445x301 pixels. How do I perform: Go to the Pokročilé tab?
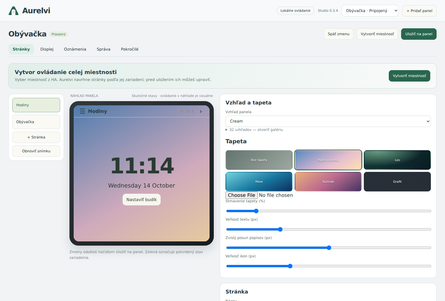130,49
